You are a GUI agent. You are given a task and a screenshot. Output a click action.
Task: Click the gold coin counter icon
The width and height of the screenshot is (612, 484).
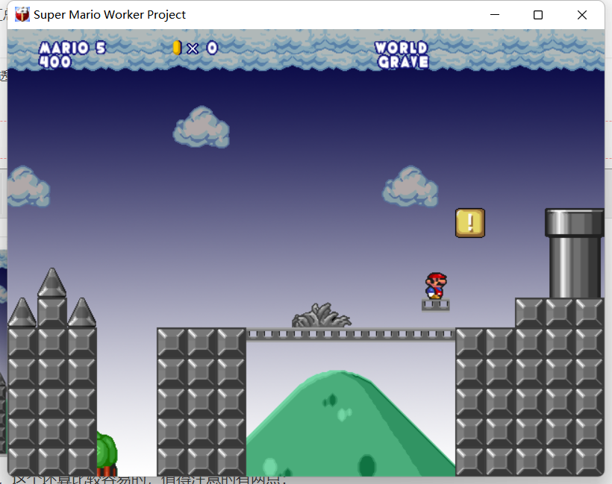[177, 48]
